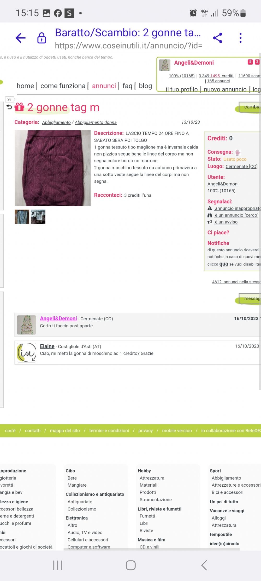Tap the Android home button
The width and height of the screenshot is (261, 581).
(x=130, y=565)
